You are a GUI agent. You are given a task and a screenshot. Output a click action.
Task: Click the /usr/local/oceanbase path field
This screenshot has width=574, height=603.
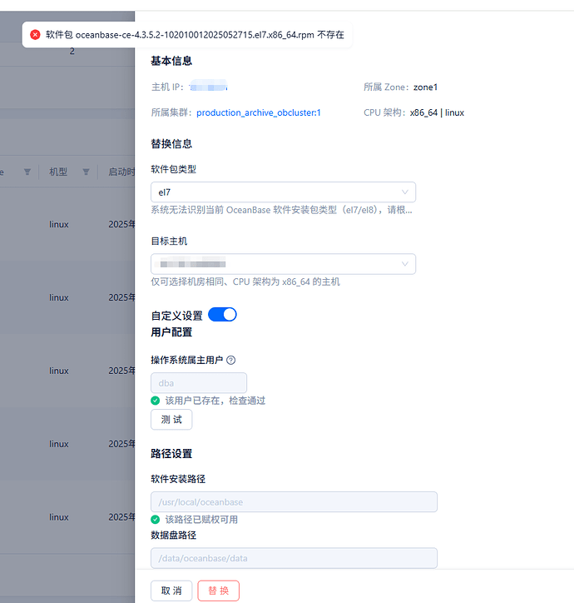[294, 502]
